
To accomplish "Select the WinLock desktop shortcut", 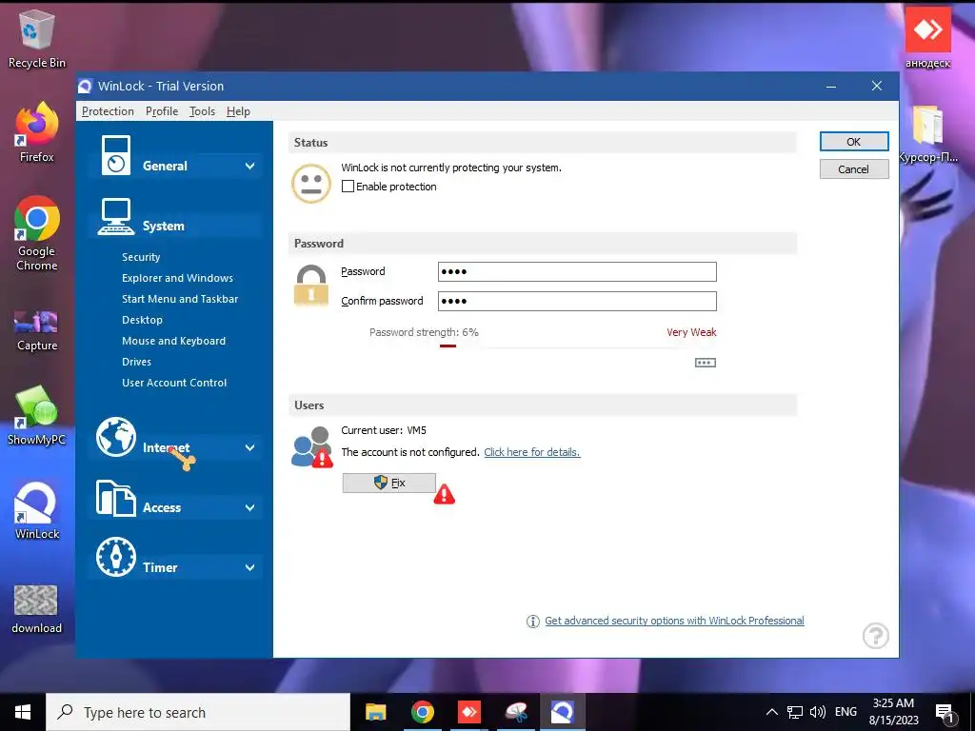I will [x=37, y=510].
